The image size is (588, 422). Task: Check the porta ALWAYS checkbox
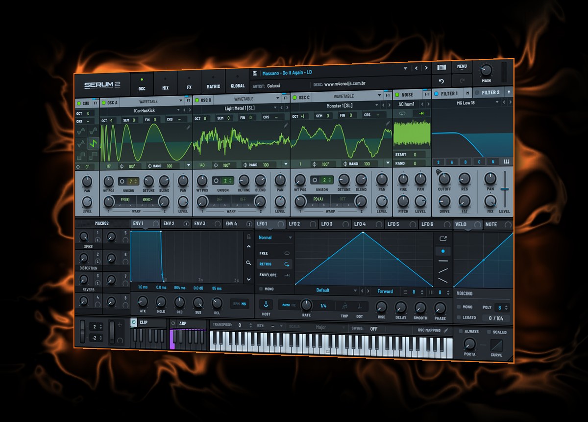(461, 332)
